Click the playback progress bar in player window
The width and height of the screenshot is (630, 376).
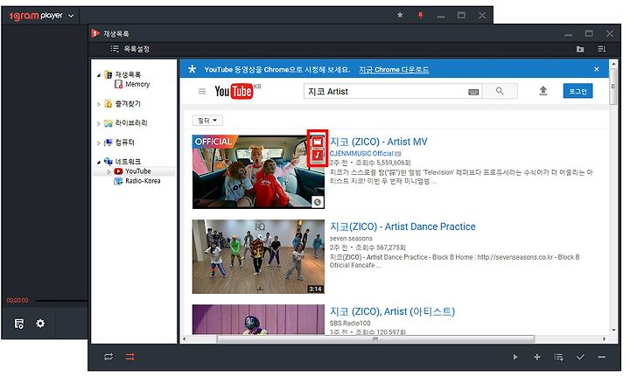pyautogui.click(x=61, y=301)
